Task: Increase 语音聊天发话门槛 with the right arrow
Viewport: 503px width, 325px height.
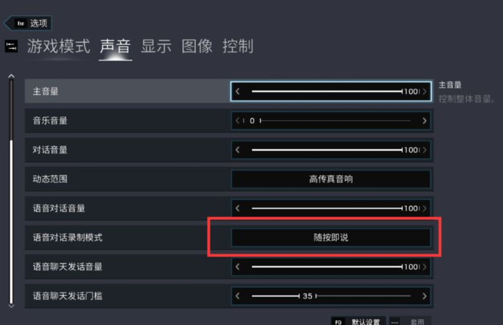Action: pos(424,296)
